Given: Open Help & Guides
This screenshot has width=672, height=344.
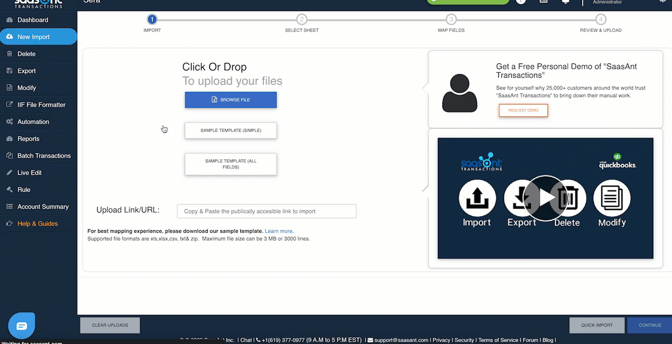Looking at the screenshot, I should click(x=38, y=224).
